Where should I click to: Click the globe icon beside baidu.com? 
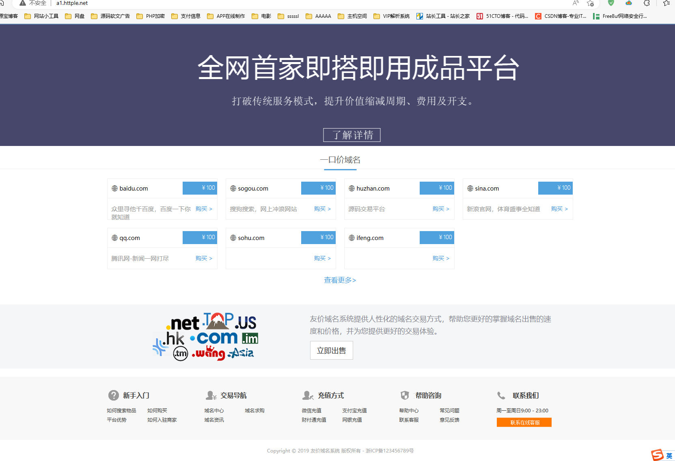(x=114, y=189)
